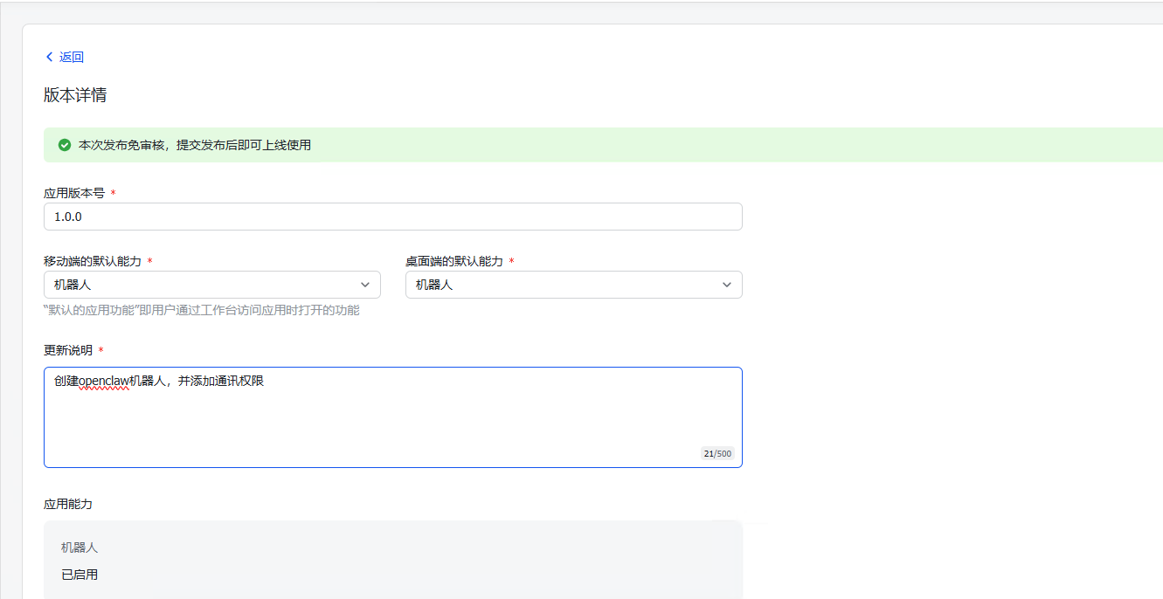Screen dimensions: 1163x599
Task: Click the 桌面端的默认能力 field label
Action: click(454, 261)
